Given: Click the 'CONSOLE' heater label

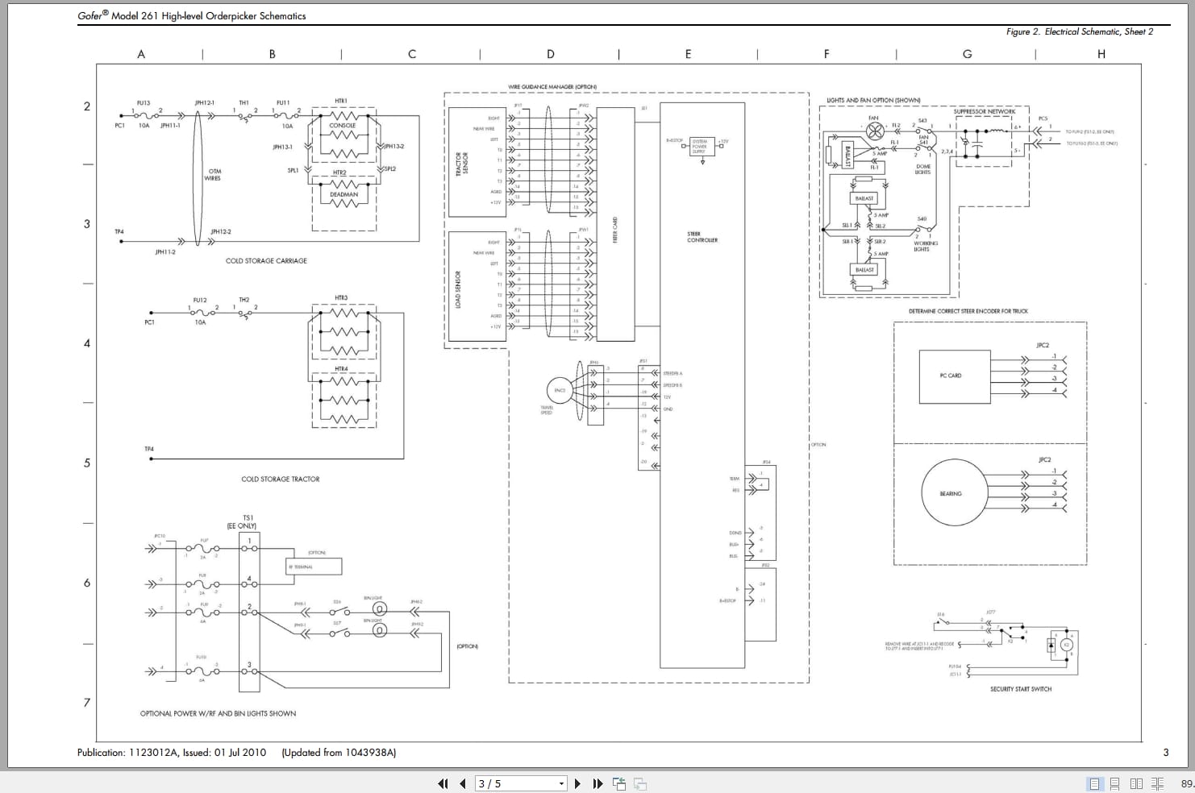Looking at the screenshot, I should [343, 126].
